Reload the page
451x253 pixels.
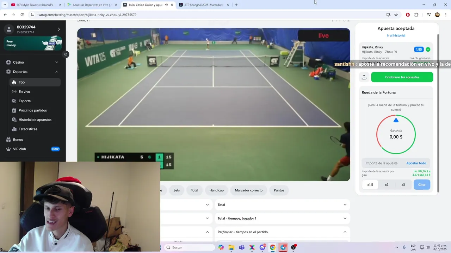(x=22, y=15)
